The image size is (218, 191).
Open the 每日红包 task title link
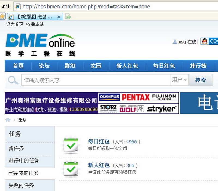click(x=99, y=141)
